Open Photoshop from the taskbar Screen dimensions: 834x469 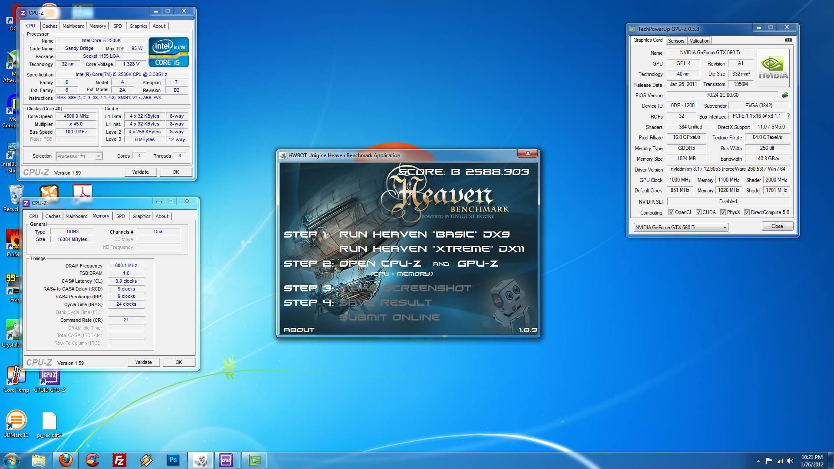(173, 460)
